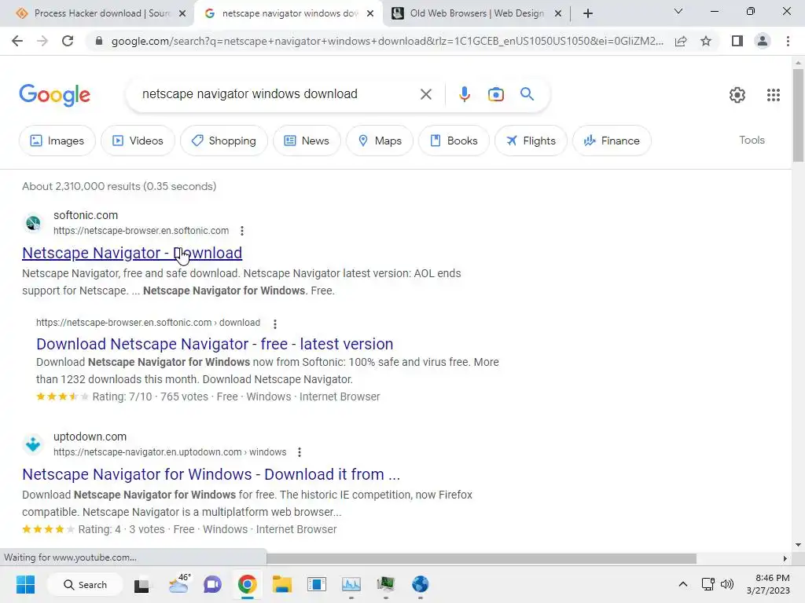This screenshot has width=805, height=603.
Task: Show hidden system tray icons
Action: [683, 584]
